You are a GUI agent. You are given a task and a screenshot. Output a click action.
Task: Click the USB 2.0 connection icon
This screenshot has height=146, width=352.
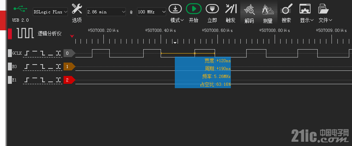[20, 9]
